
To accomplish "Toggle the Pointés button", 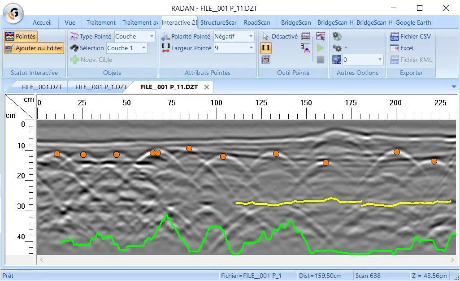I will (21, 36).
